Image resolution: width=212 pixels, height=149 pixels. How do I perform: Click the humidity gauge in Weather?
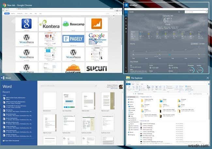[x=200, y=70]
